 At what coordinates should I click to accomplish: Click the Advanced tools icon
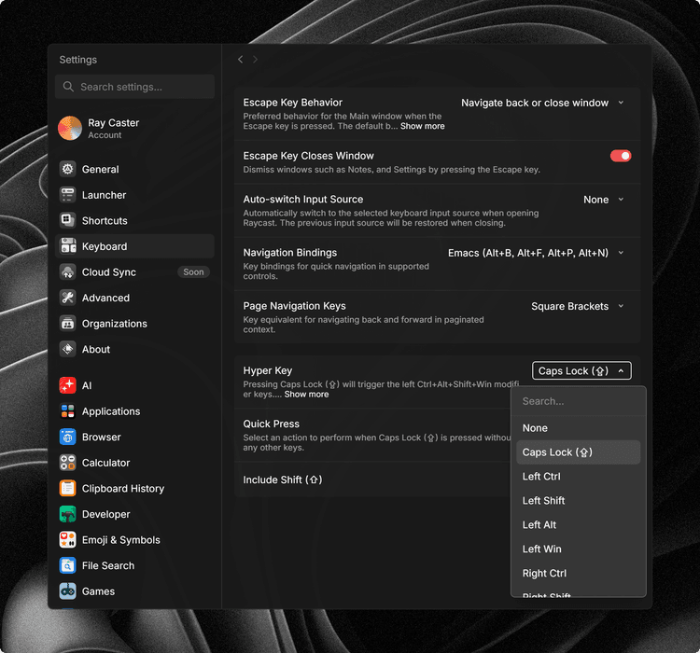coord(68,298)
